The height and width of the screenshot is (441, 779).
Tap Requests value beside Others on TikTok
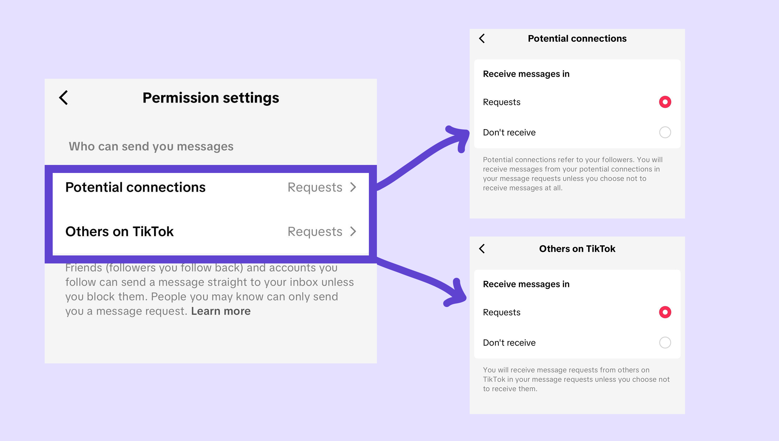coord(315,232)
